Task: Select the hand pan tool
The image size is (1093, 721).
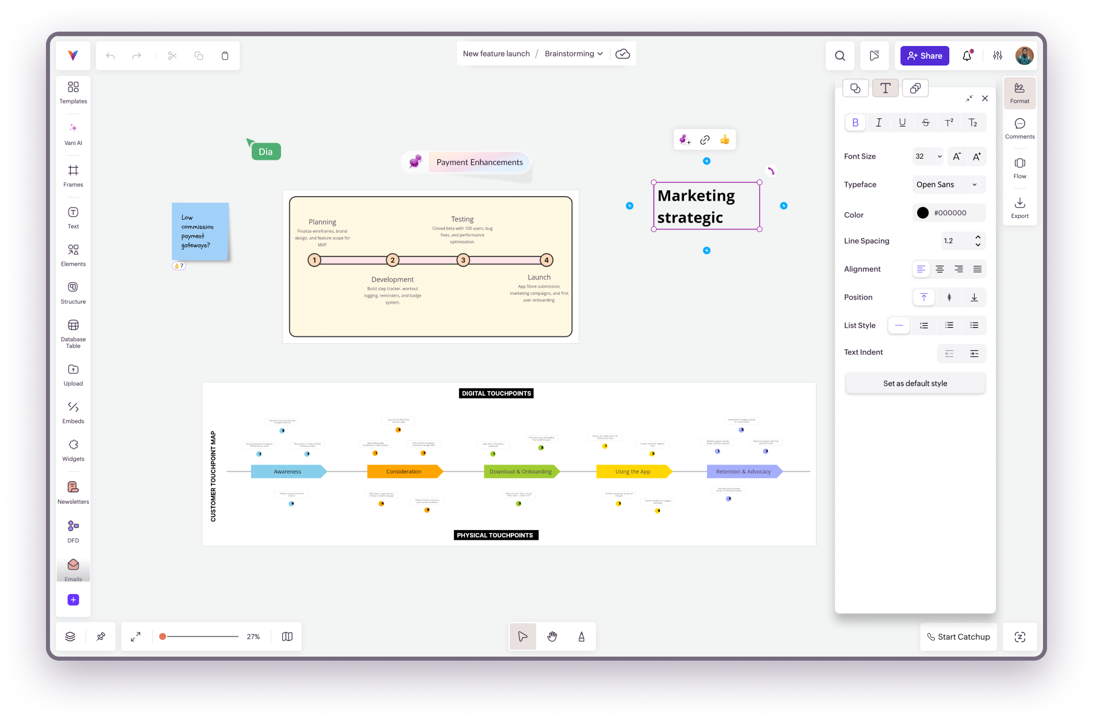Action: [x=552, y=636]
